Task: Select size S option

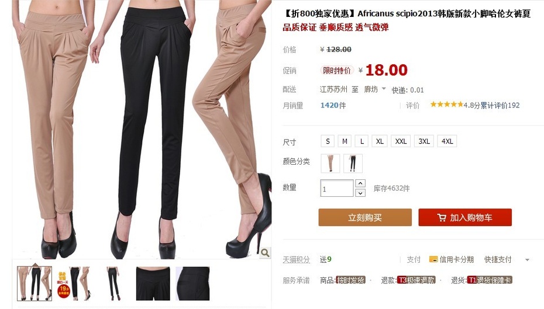Action: pyautogui.click(x=328, y=141)
